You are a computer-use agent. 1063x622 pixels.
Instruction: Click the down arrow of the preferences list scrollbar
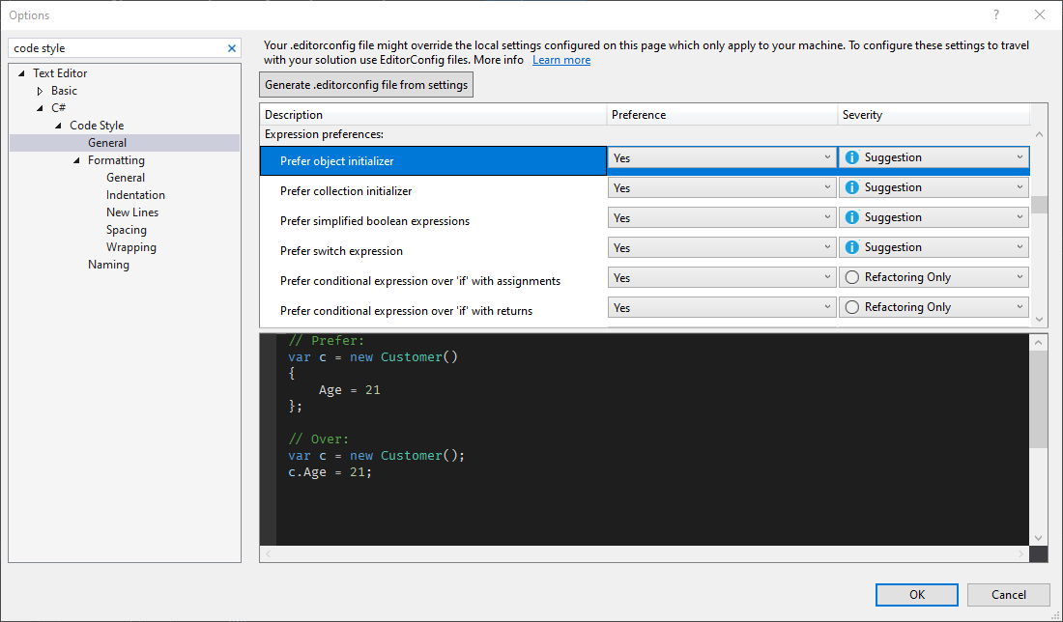1039,320
